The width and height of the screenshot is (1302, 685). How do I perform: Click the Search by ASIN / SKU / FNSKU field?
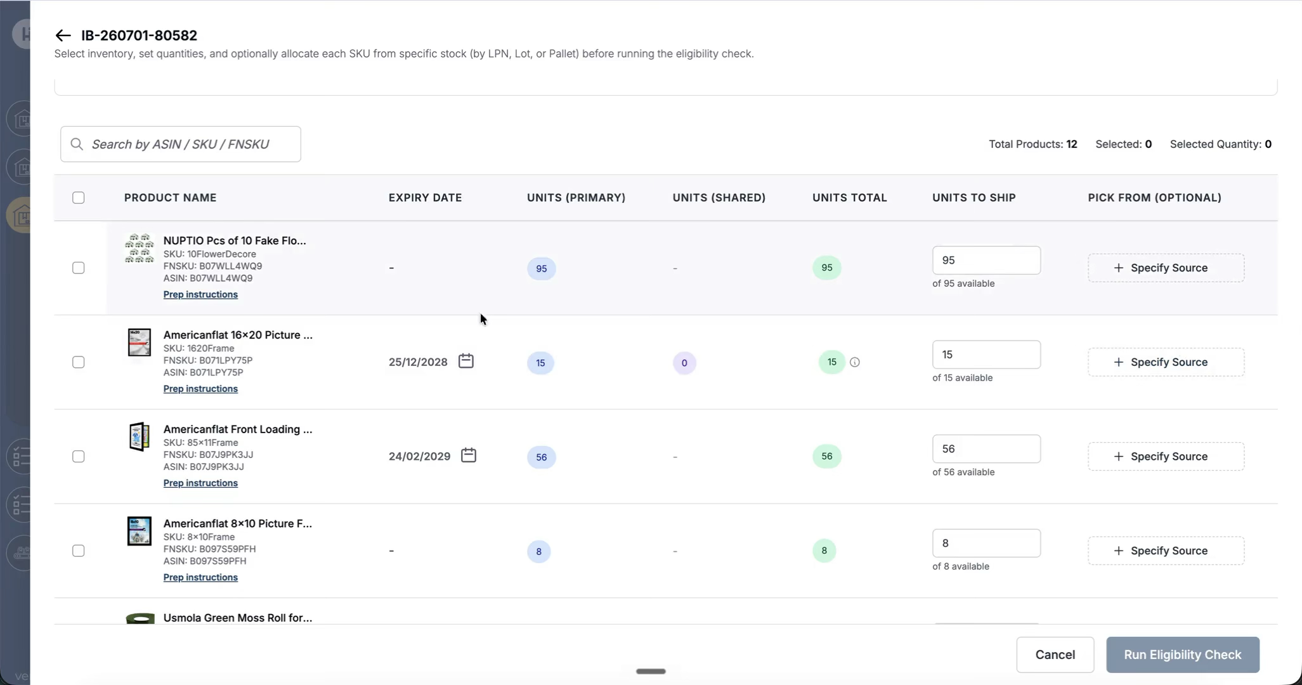click(181, 144)
